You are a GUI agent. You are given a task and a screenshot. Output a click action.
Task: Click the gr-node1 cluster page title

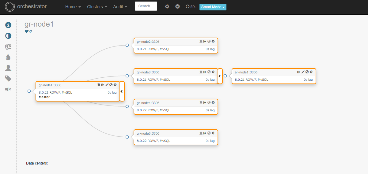[x=39, y=24]
